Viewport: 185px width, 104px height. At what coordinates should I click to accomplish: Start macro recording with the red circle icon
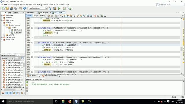[x=95, y=16]
